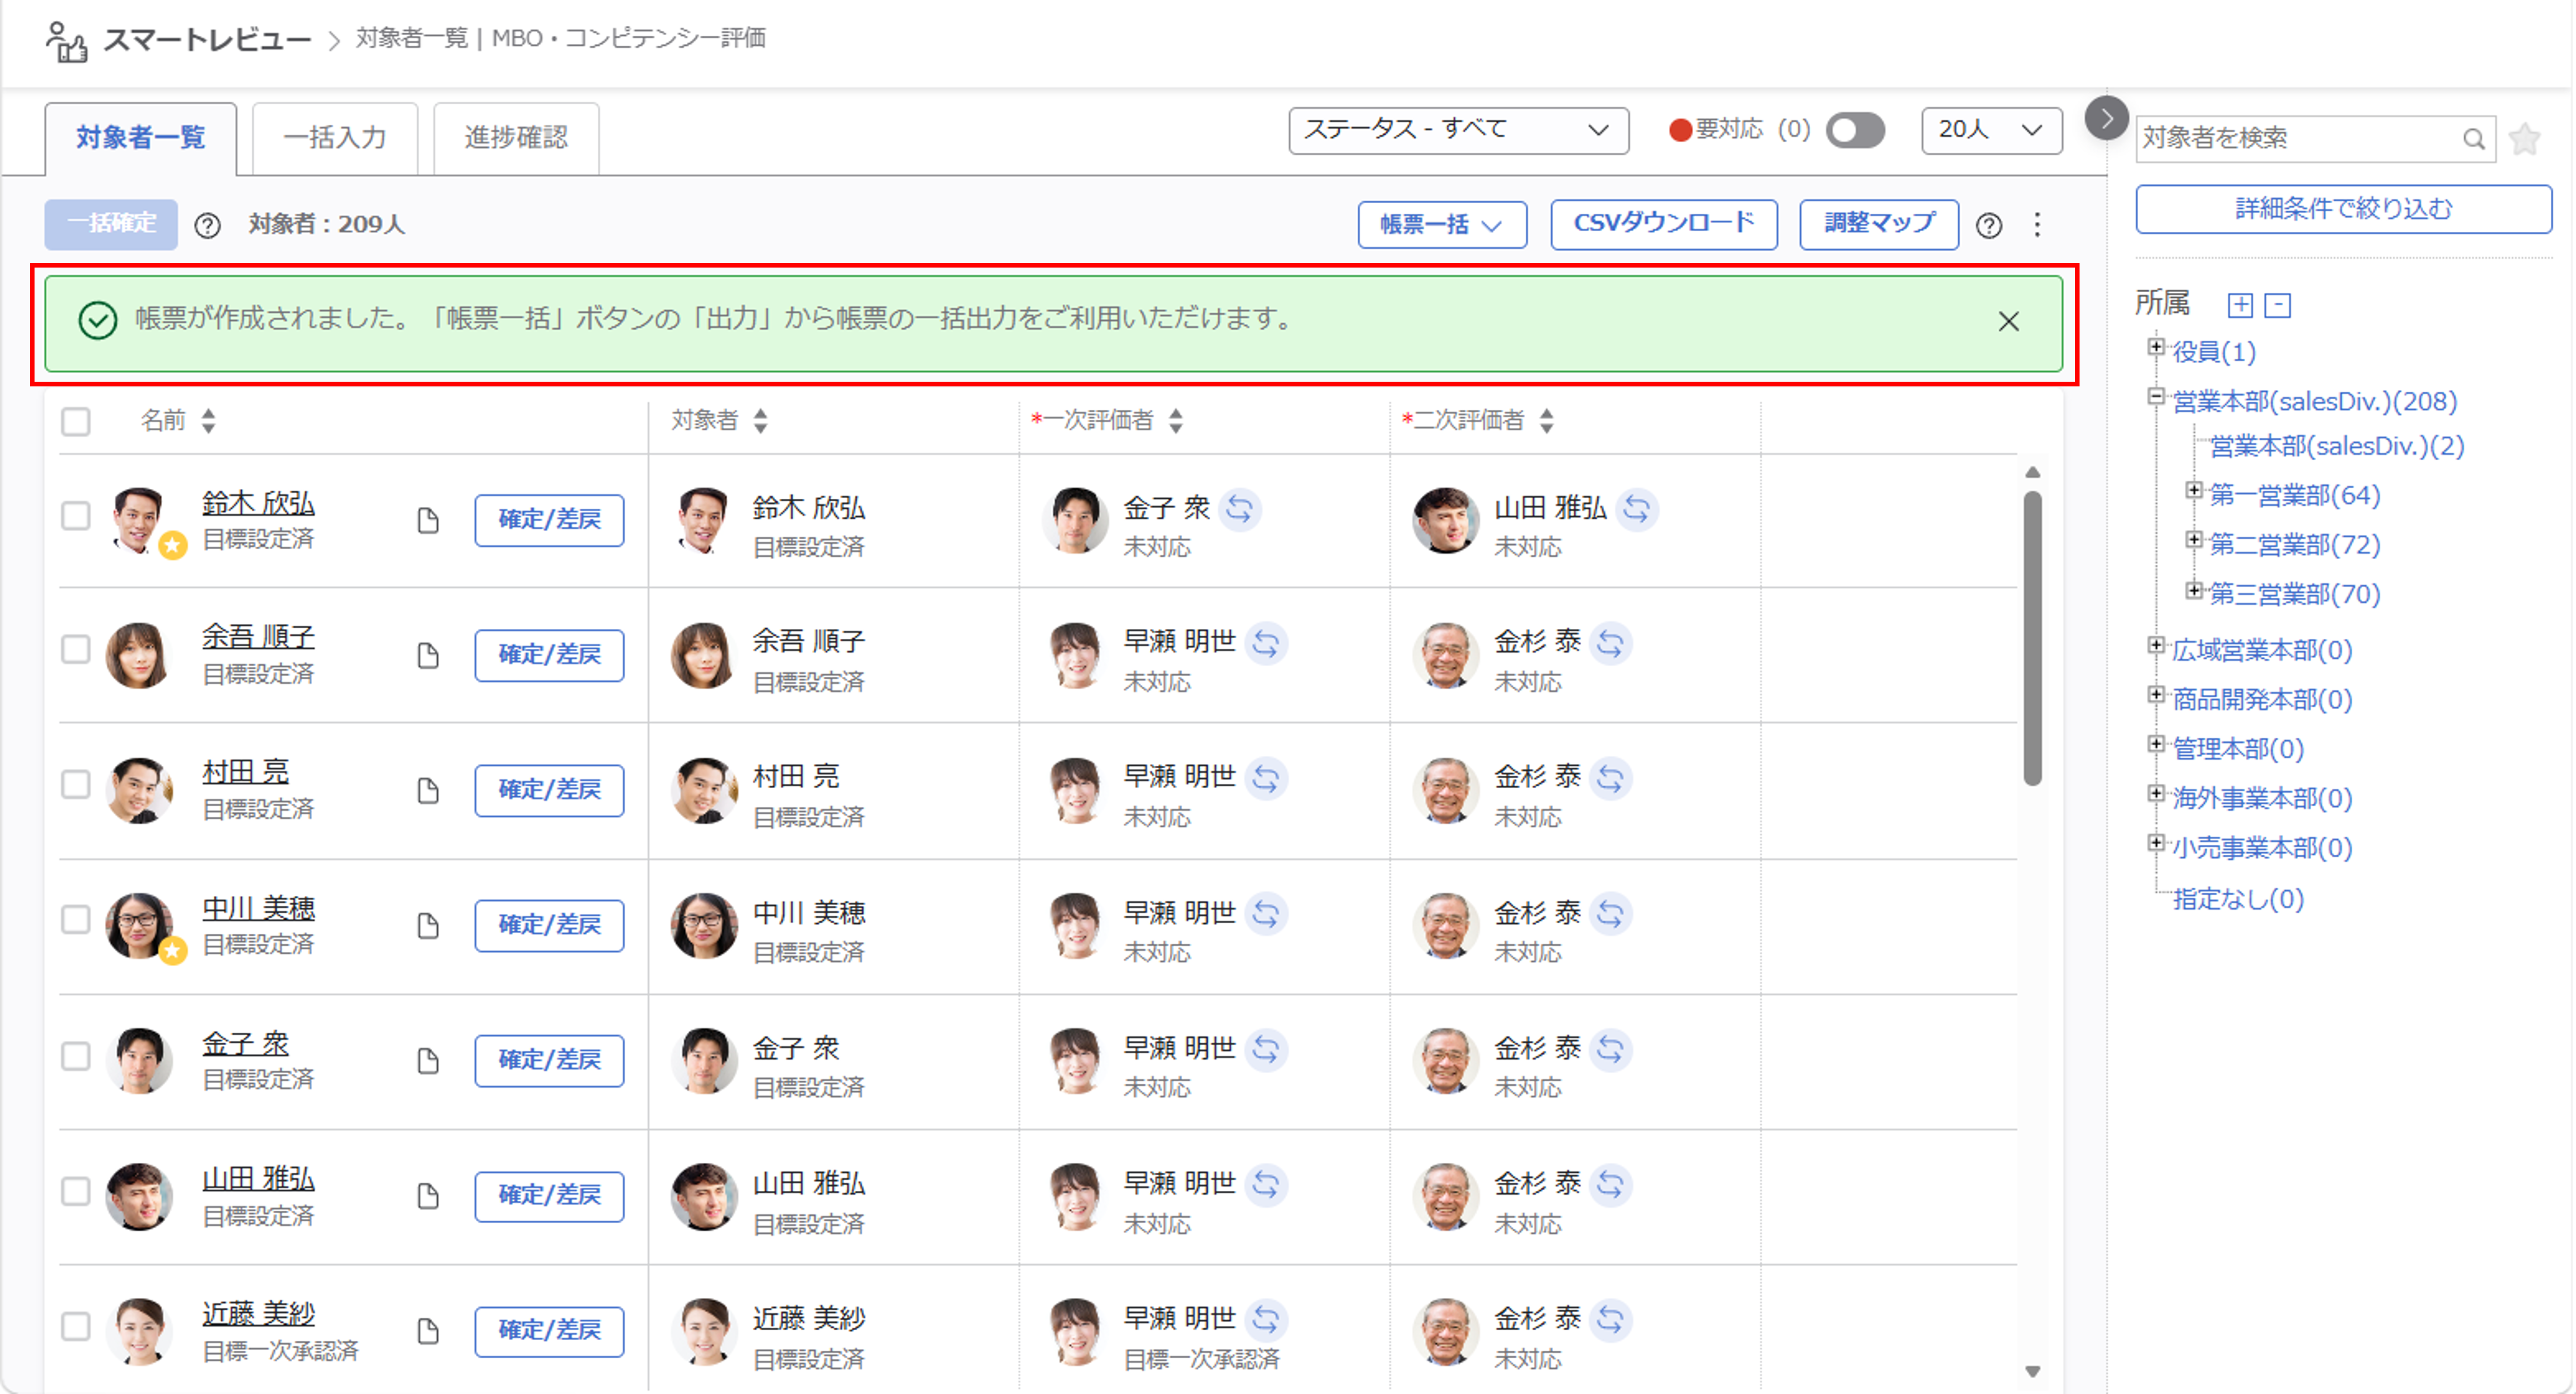Click the CSVダウンロード button
This screenshot has height=1394, width=2576.
pos(1663,224)
